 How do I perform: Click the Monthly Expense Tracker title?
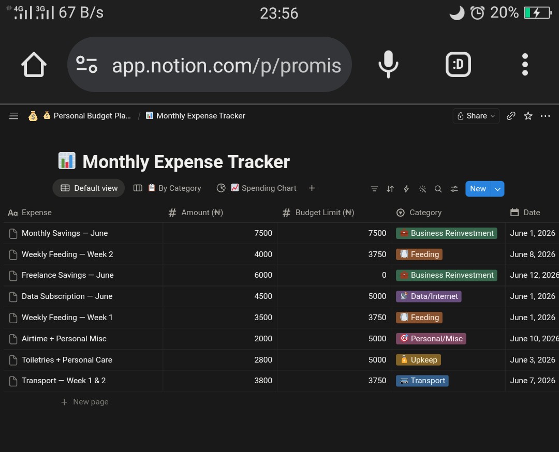coord(186,162)
